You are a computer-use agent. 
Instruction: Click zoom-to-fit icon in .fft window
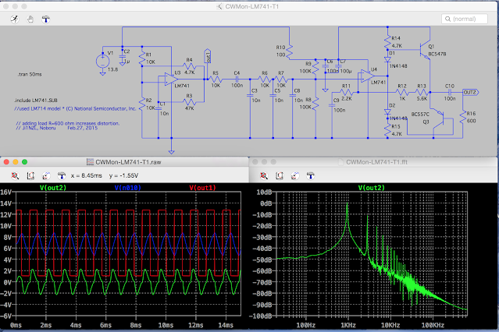(280, 175)
